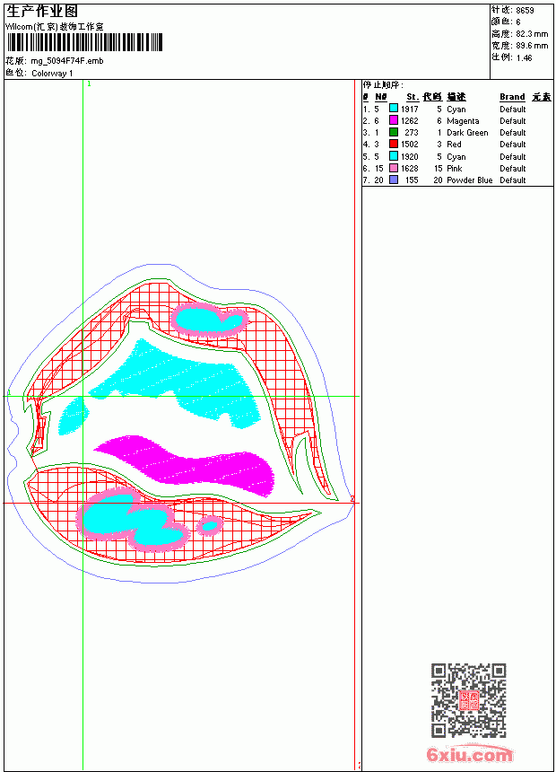
Task: Select the Powder Blue row label
Action: 469,180
